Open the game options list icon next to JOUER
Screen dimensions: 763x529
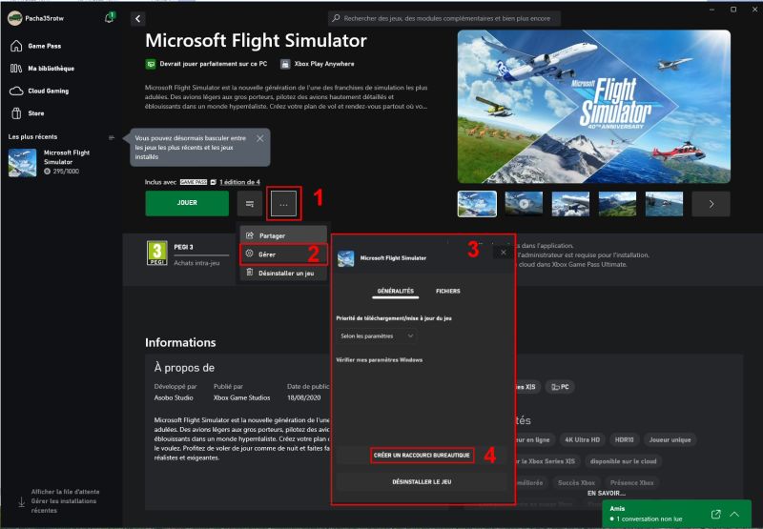[x=250, y=204]
